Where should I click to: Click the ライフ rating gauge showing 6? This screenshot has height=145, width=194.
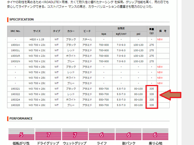pos(102,135)
